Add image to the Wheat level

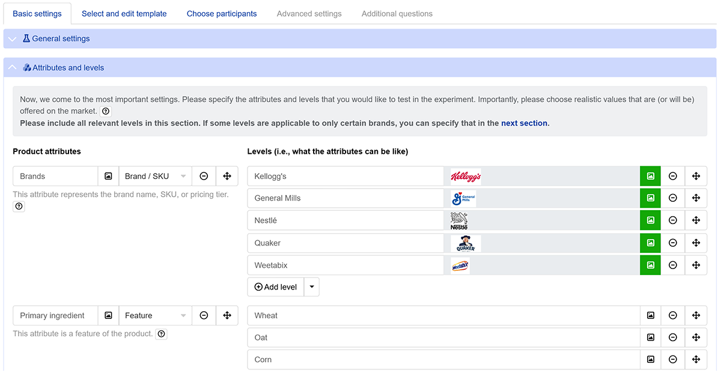[x=650, y=315]
